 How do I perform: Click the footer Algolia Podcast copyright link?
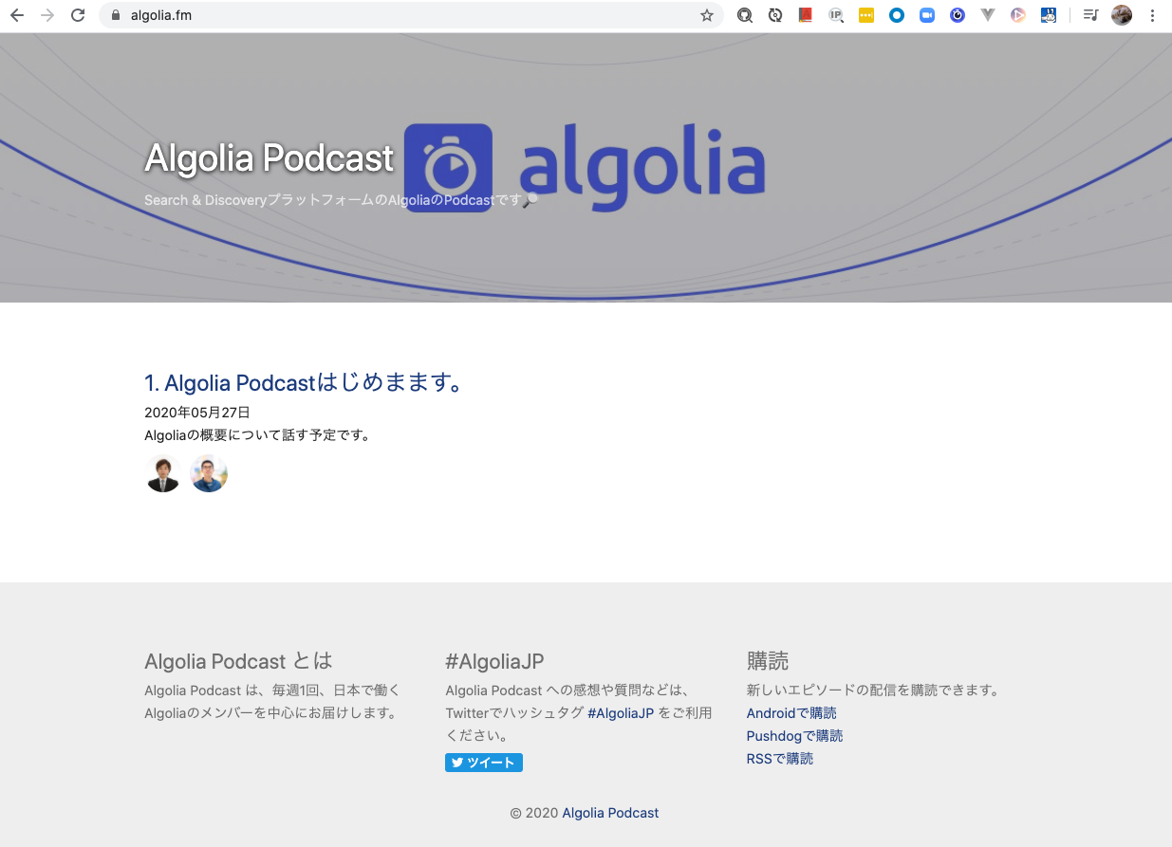tap(610, 813)
